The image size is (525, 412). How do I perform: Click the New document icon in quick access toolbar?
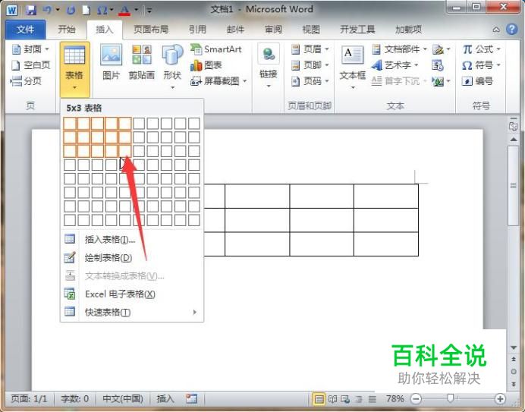pyautogui.click(x=86, y=10)
